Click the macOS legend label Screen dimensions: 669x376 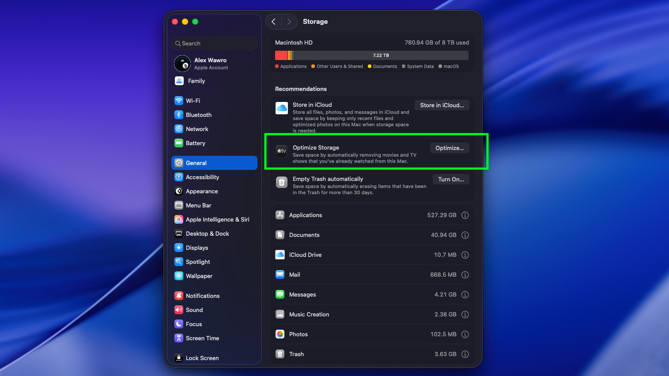(x=451, y=67)
